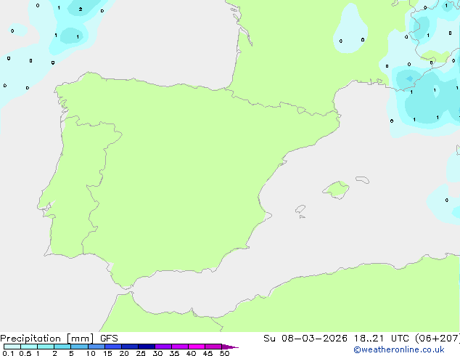Click the '35' label under the legend
The image size is (460, 356).
pyautogui.click(x=174, y=353)
